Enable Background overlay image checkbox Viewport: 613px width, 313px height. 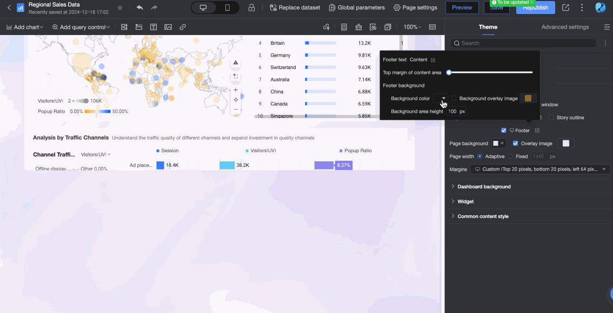pos(454,98)
